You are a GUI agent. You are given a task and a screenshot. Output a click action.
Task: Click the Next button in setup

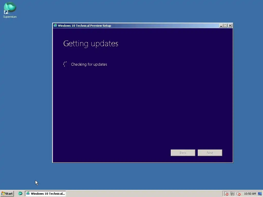point(210,153)
